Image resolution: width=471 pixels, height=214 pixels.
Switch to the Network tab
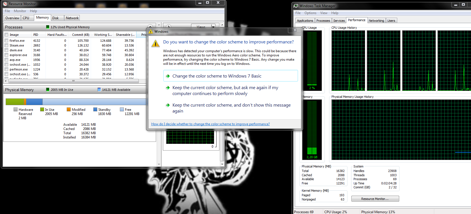pos(72,18)
